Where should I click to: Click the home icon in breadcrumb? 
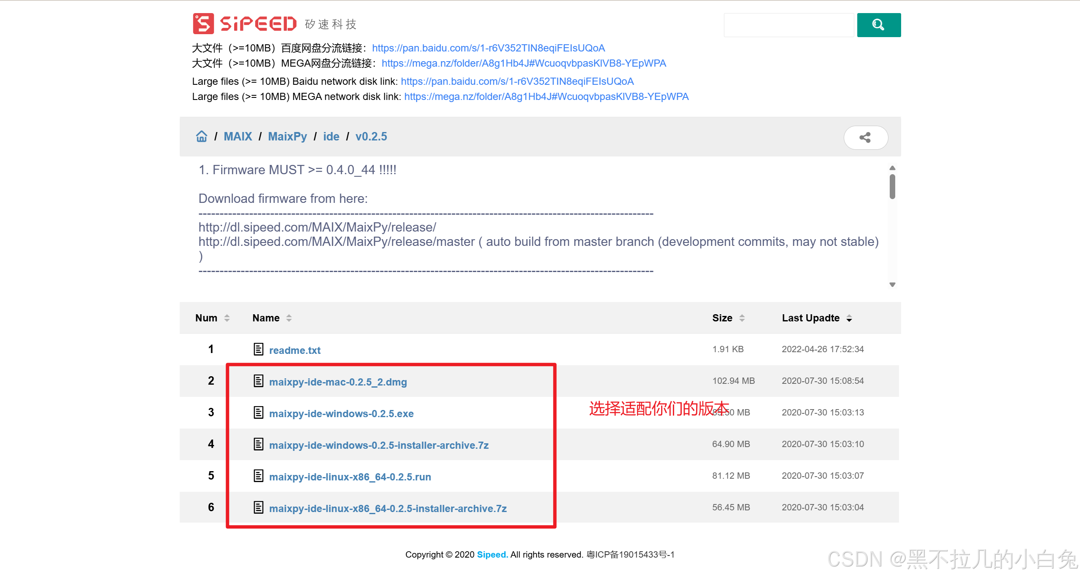pos(202,137)
